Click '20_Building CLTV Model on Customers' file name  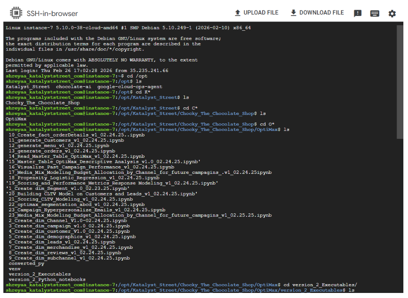[102, 194]
